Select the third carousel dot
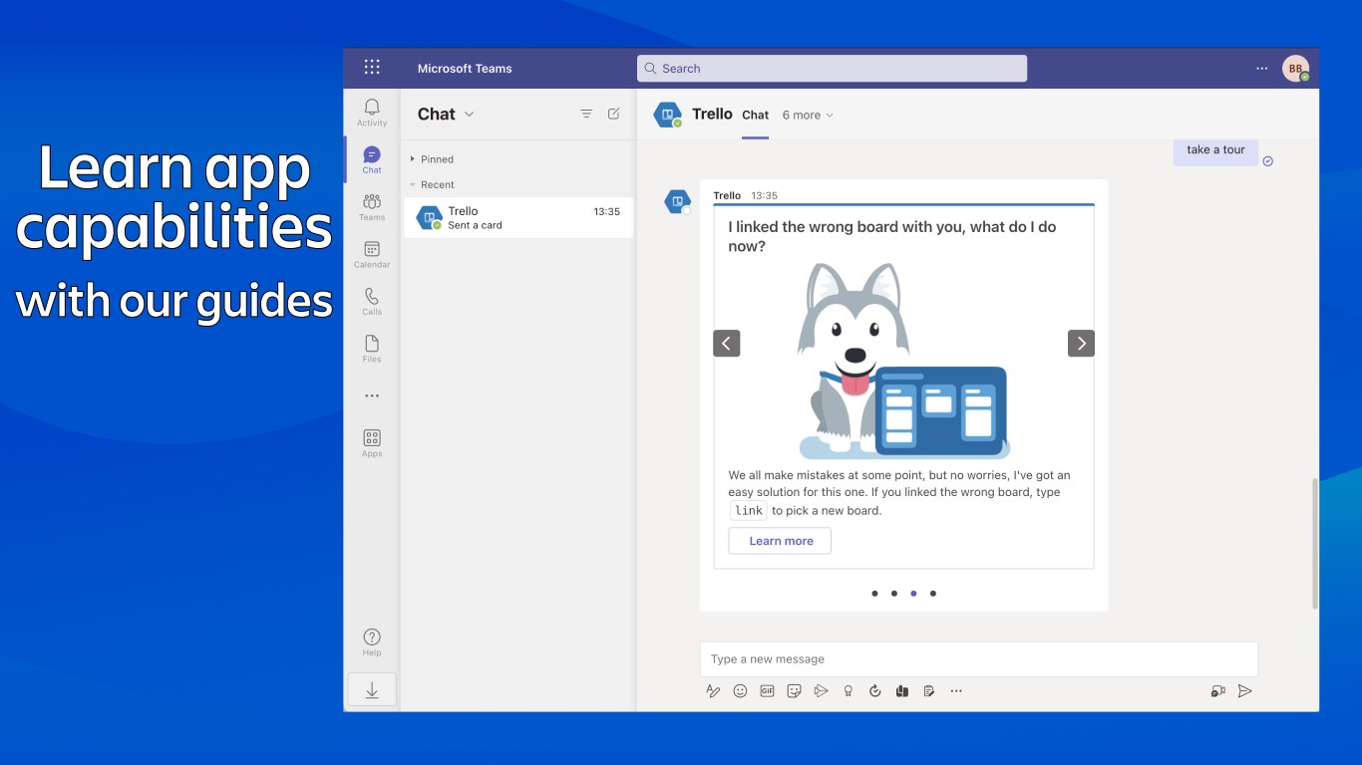The height and width of the screenshot is (765, 1362). [913, 594]
